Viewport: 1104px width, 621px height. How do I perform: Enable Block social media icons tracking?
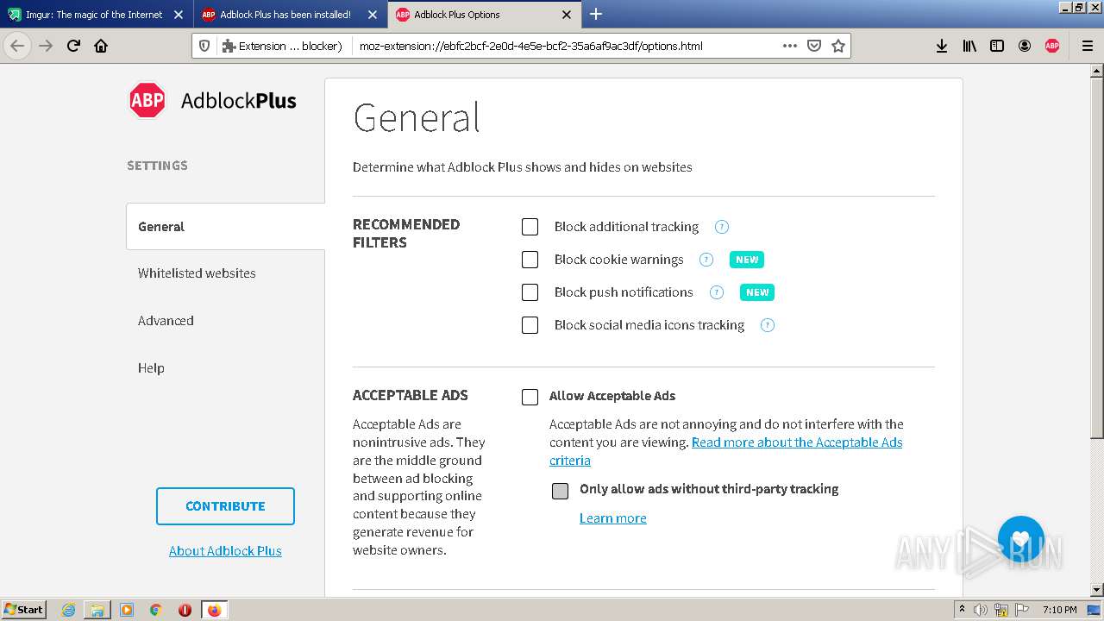pos(530,325)
